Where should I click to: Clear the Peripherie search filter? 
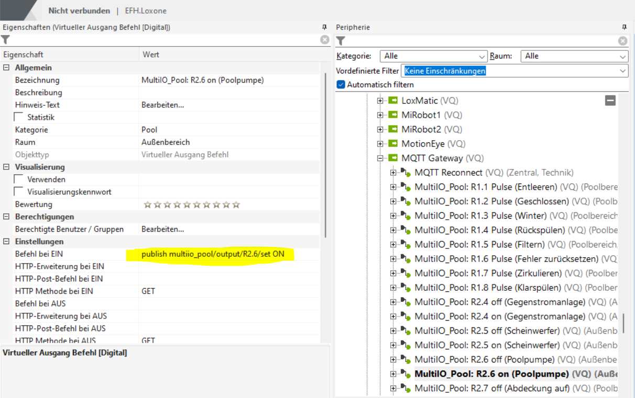[x=622, y=41]
